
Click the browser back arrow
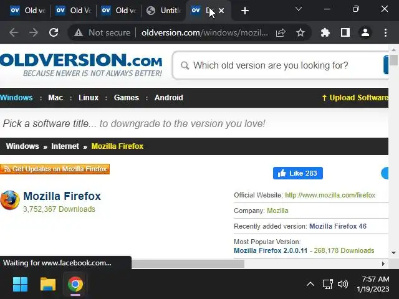pos(14,32)
